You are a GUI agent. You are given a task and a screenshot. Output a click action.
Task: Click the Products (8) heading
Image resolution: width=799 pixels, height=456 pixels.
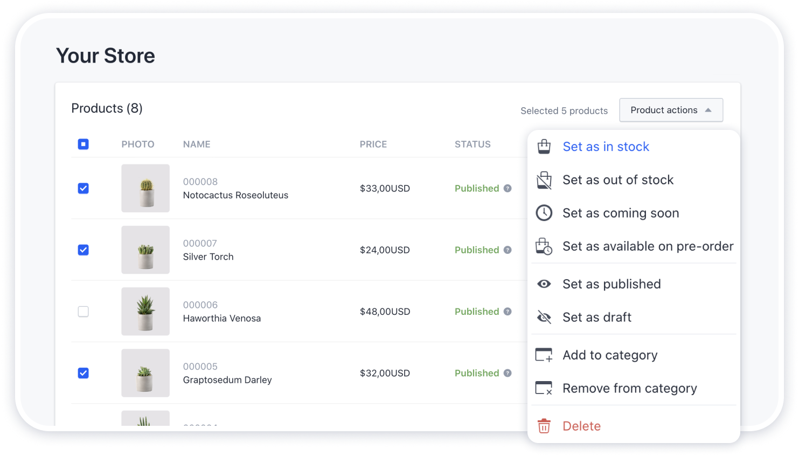click(x=107, y=108)
